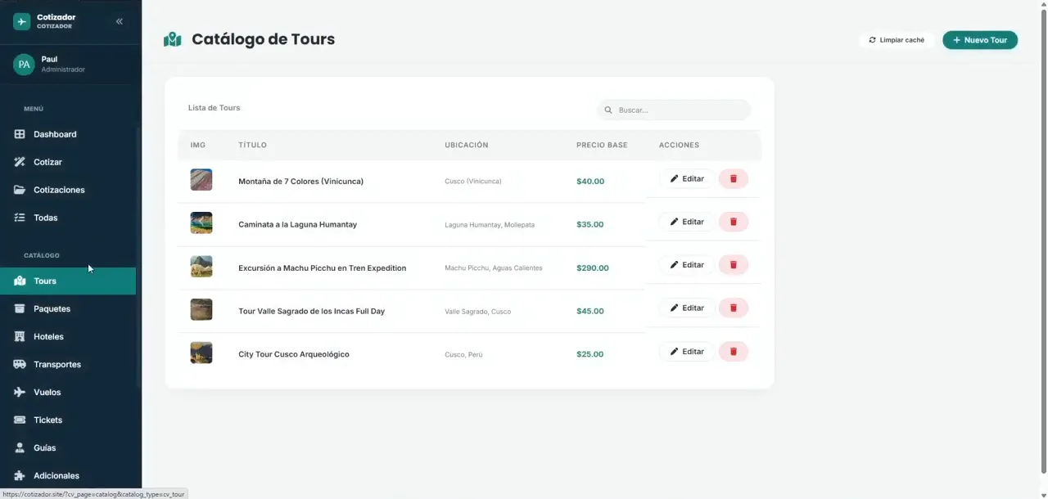Click the Guías person icon
This screenshot has width=1048, height=499.
[20, 448]
